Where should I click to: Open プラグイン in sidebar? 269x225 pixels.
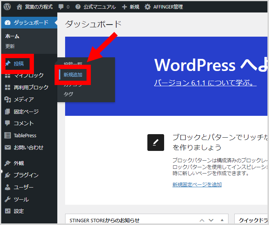pyautogui.click(x=26, y=175)
